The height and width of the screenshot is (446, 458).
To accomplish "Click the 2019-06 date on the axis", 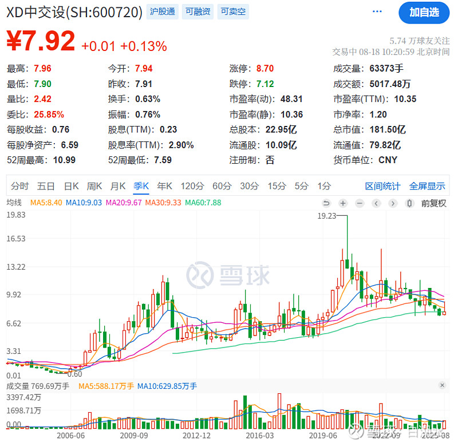I will [x=323, y=436].
